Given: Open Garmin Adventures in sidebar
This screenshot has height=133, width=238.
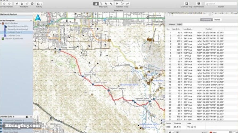Looking at the screenshot, I should [x=14, y=39].
